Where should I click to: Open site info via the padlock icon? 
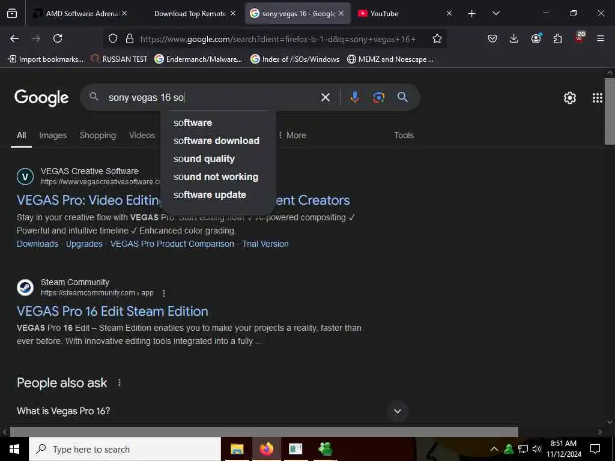pos(130,38)
